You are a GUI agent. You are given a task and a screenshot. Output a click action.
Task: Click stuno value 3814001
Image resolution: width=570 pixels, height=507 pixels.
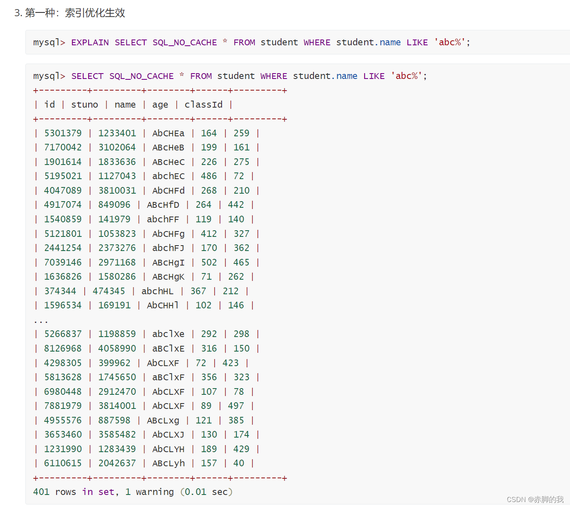pyautogui.click(x=117, y=406)
